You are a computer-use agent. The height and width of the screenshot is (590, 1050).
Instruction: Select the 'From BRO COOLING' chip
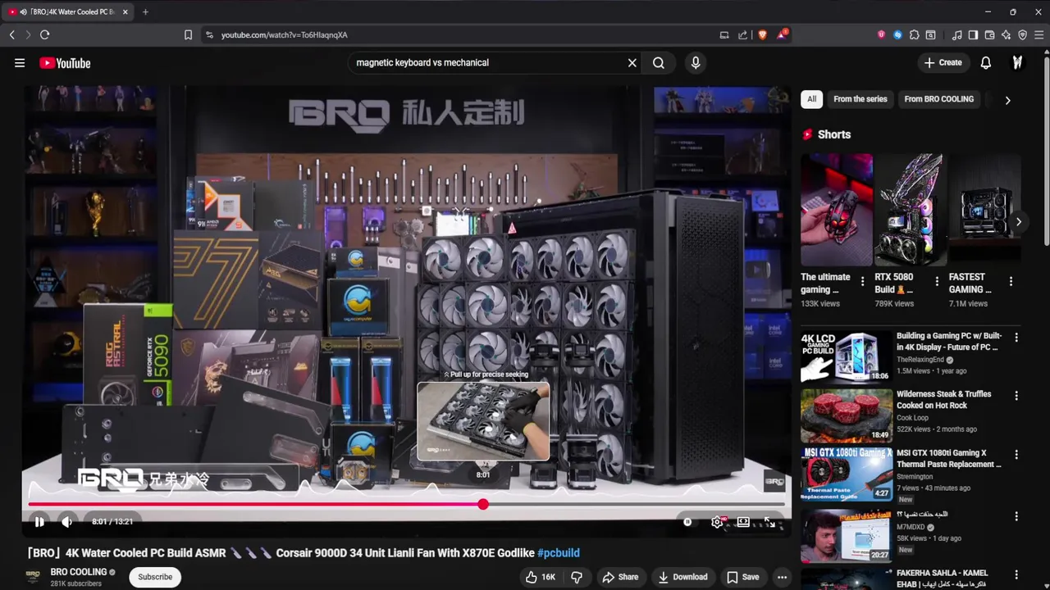pos(938,99)
